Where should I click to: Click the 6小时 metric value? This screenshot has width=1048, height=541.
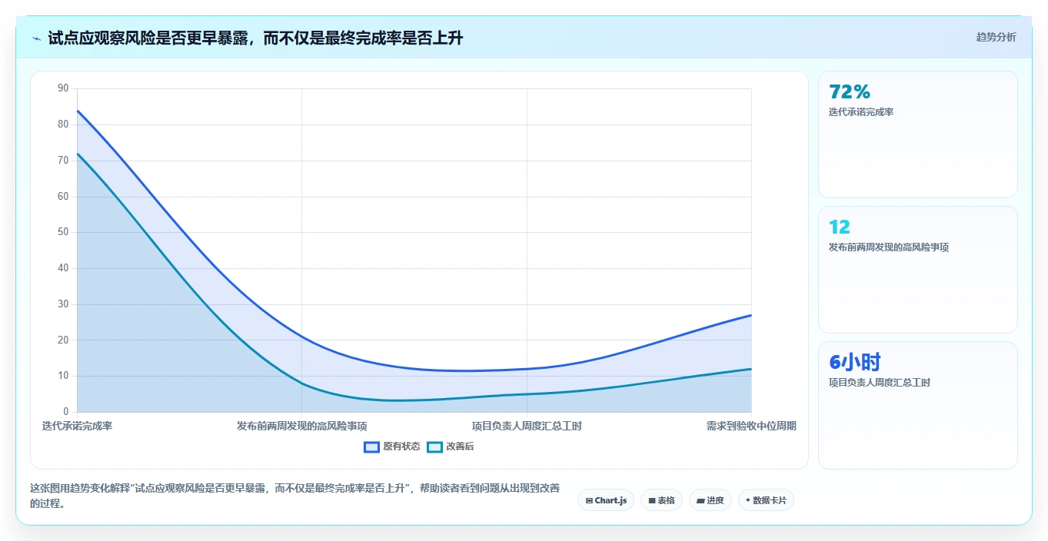point(855,362)
